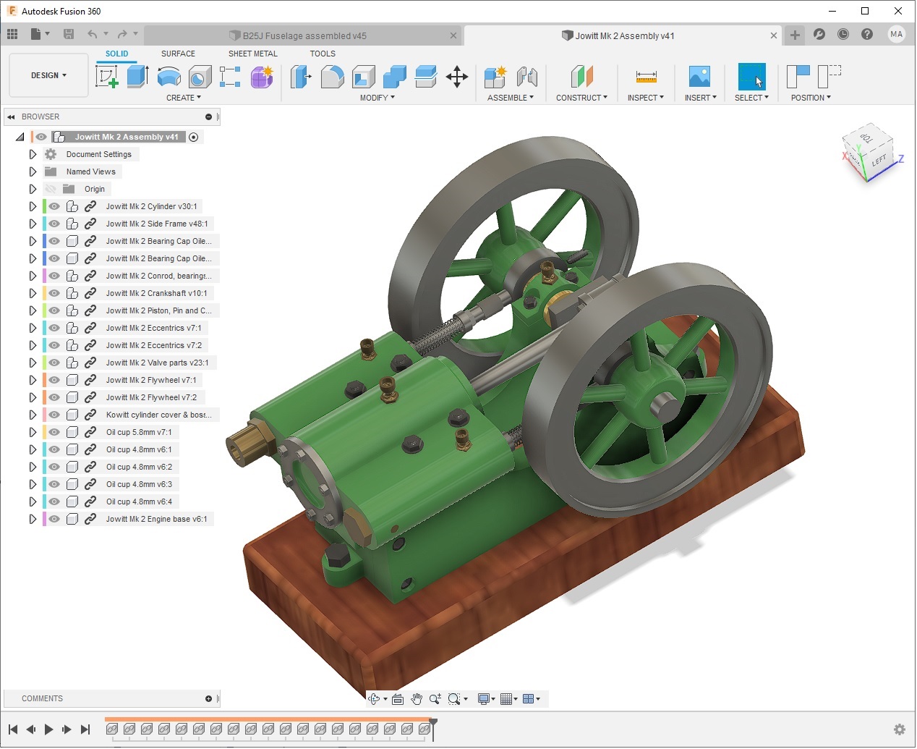Open the MODIFY dropdown menu
Screen dimensions: 917x749
(378, 98)
